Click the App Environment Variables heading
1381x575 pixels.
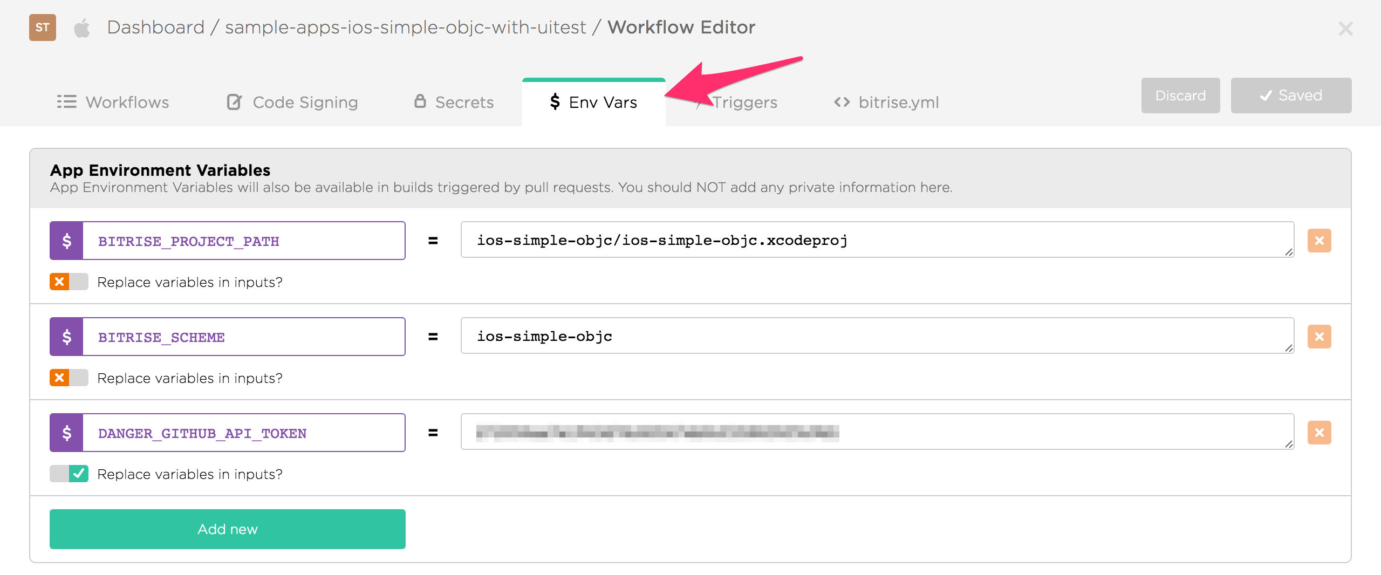pyautogui.click(x=160, y=170)
